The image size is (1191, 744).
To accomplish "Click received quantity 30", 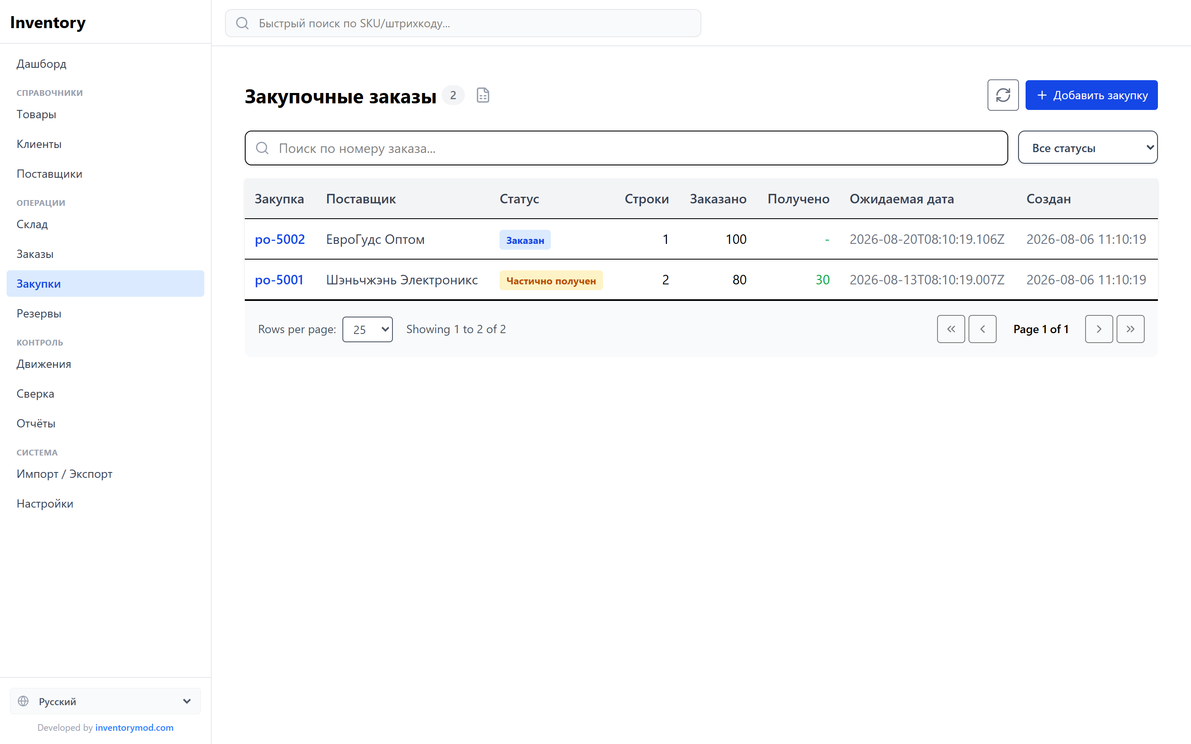I will coord(823,279).
